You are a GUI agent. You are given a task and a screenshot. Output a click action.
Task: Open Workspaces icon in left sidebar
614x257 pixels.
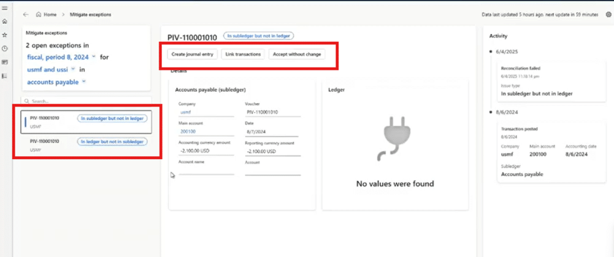tap(5, 62)
